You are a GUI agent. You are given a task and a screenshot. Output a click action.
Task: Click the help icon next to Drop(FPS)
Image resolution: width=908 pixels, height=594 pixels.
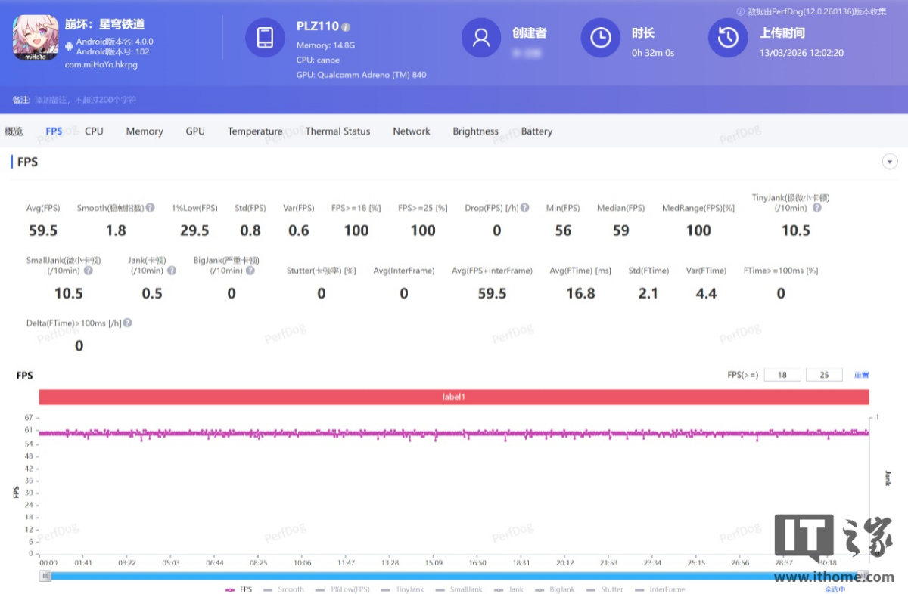tap(524, 208)
